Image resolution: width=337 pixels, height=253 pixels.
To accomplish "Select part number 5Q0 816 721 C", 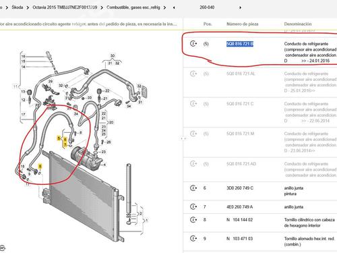I will (240, 104).
